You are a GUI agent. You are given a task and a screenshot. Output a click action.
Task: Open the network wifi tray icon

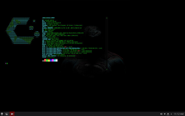pyautogui.click(x=165, y=114)
